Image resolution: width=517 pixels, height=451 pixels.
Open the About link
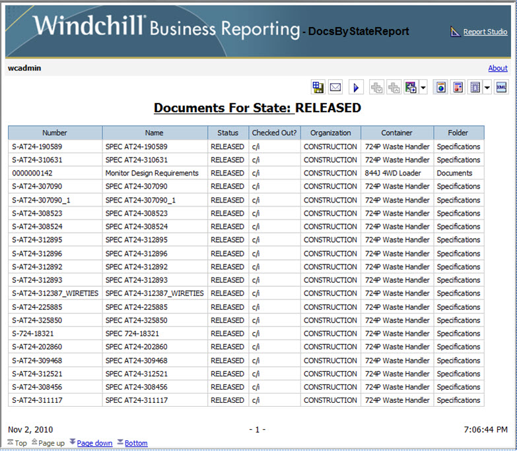coord(498,68)
